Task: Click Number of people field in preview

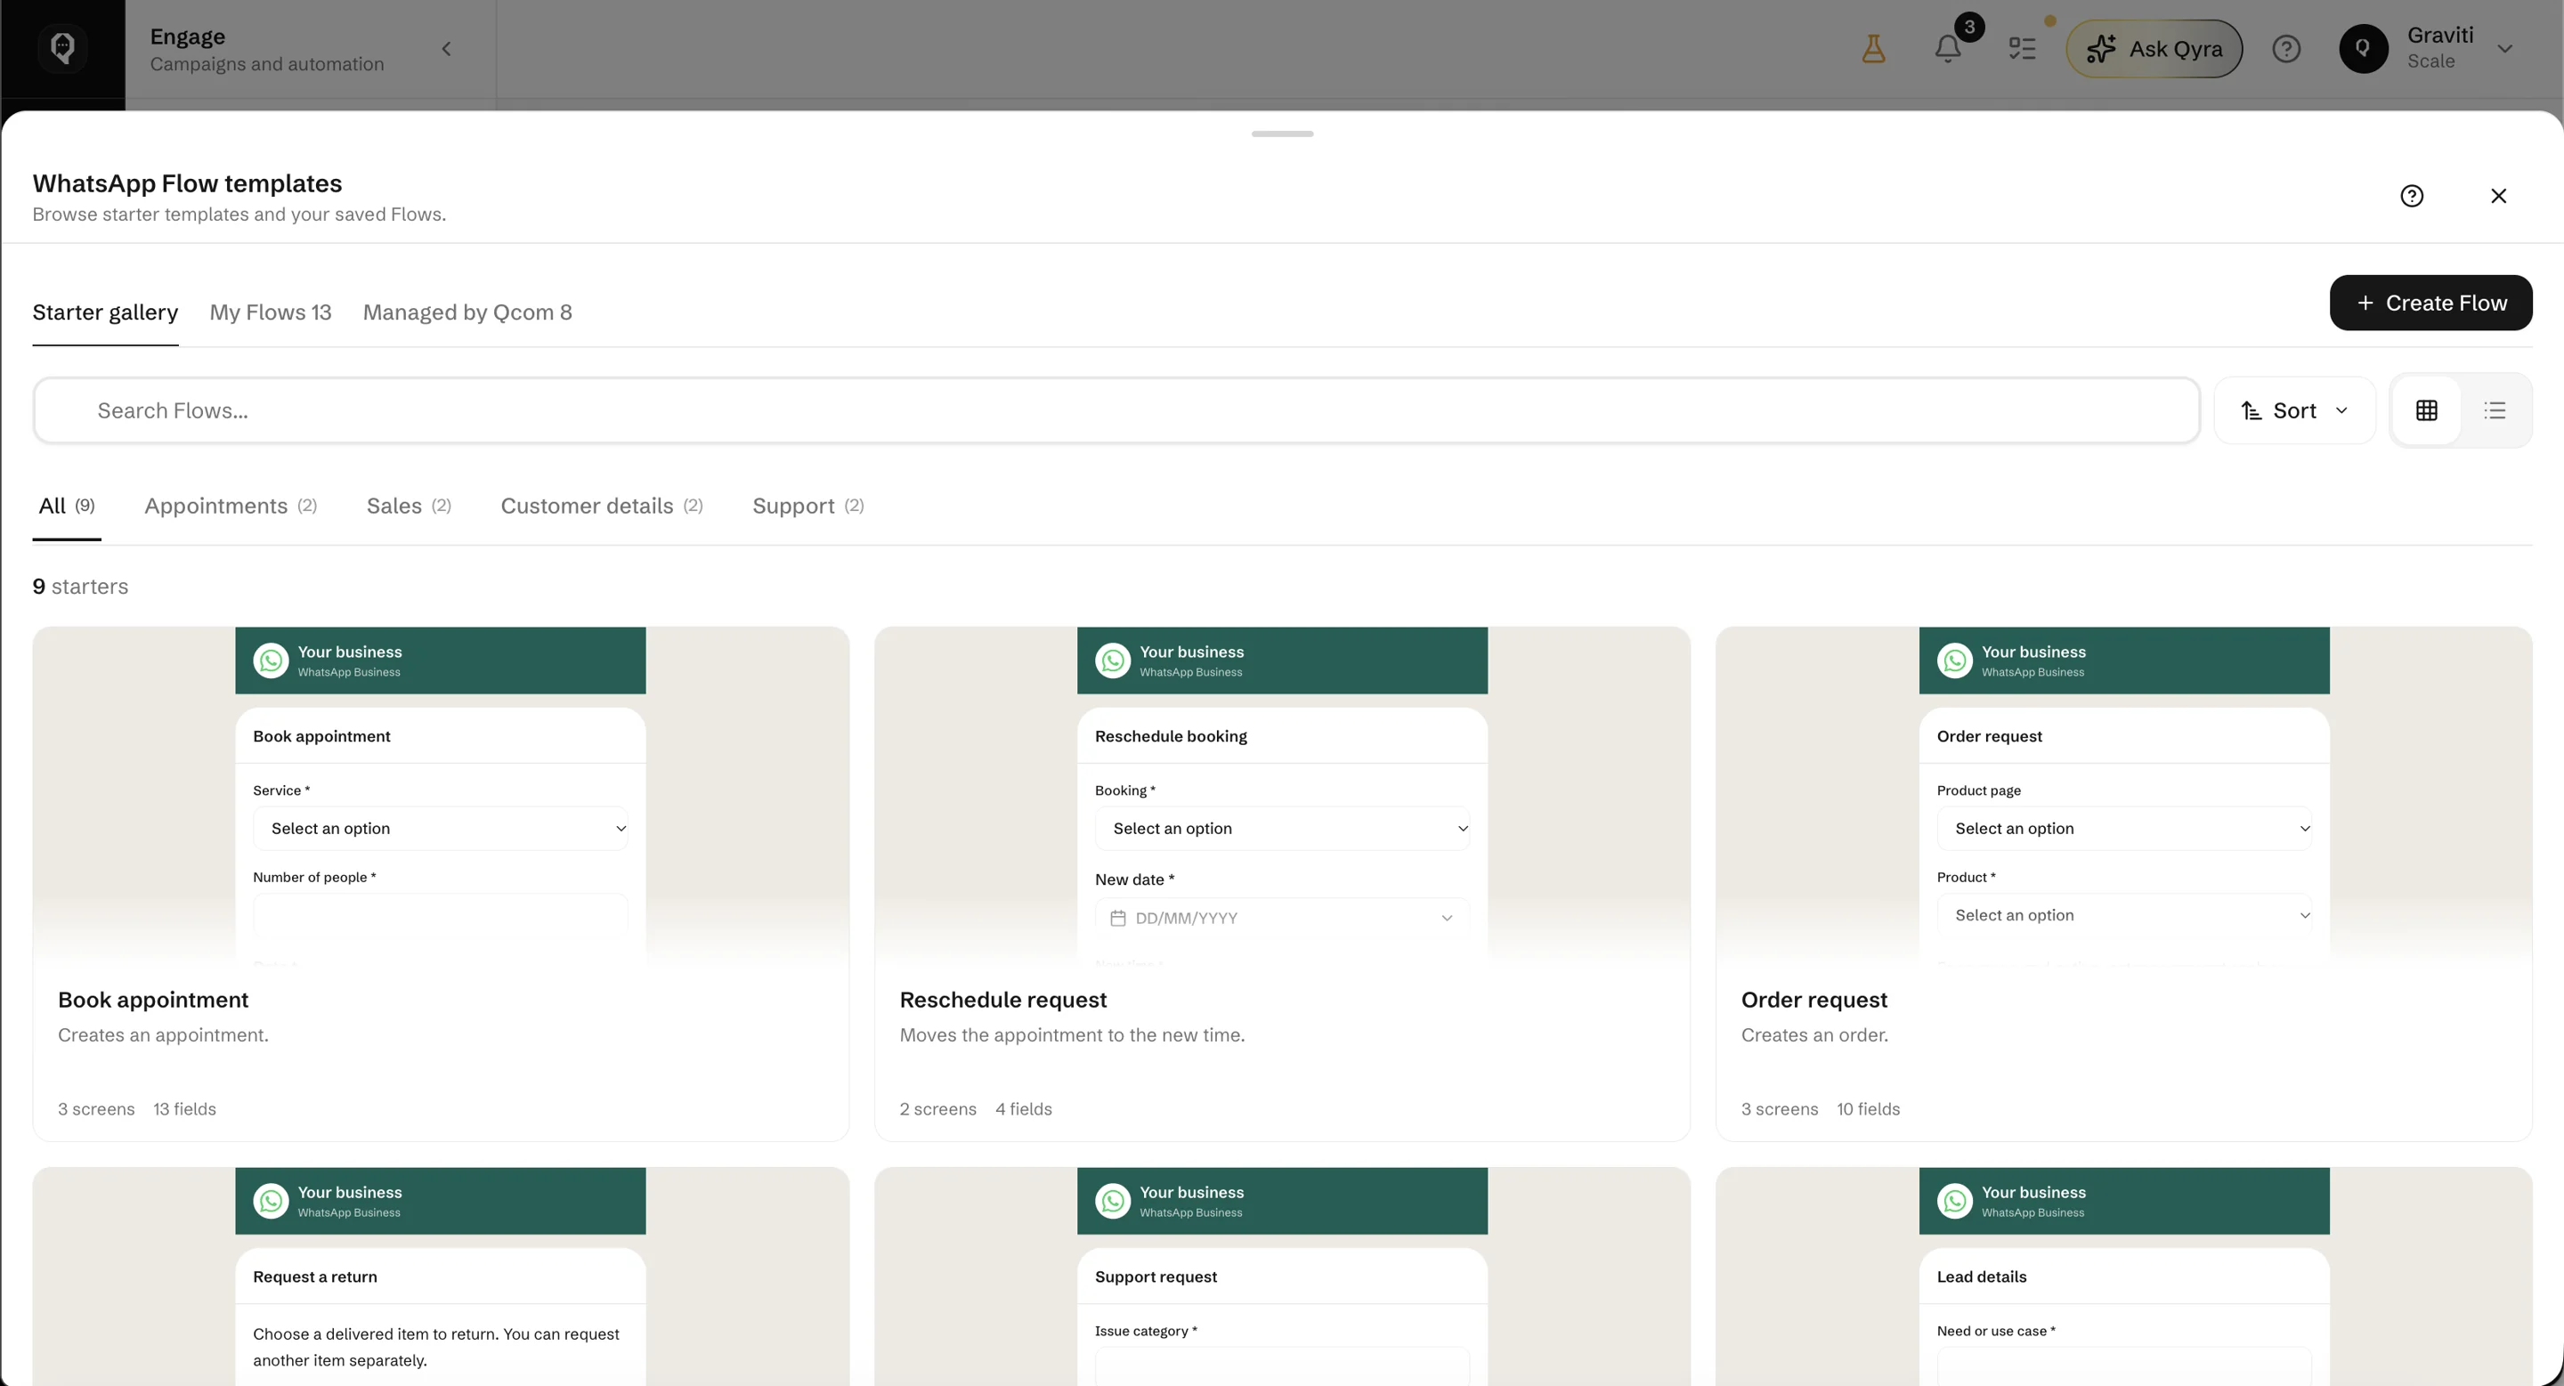Action: click(x=441, y=915)
